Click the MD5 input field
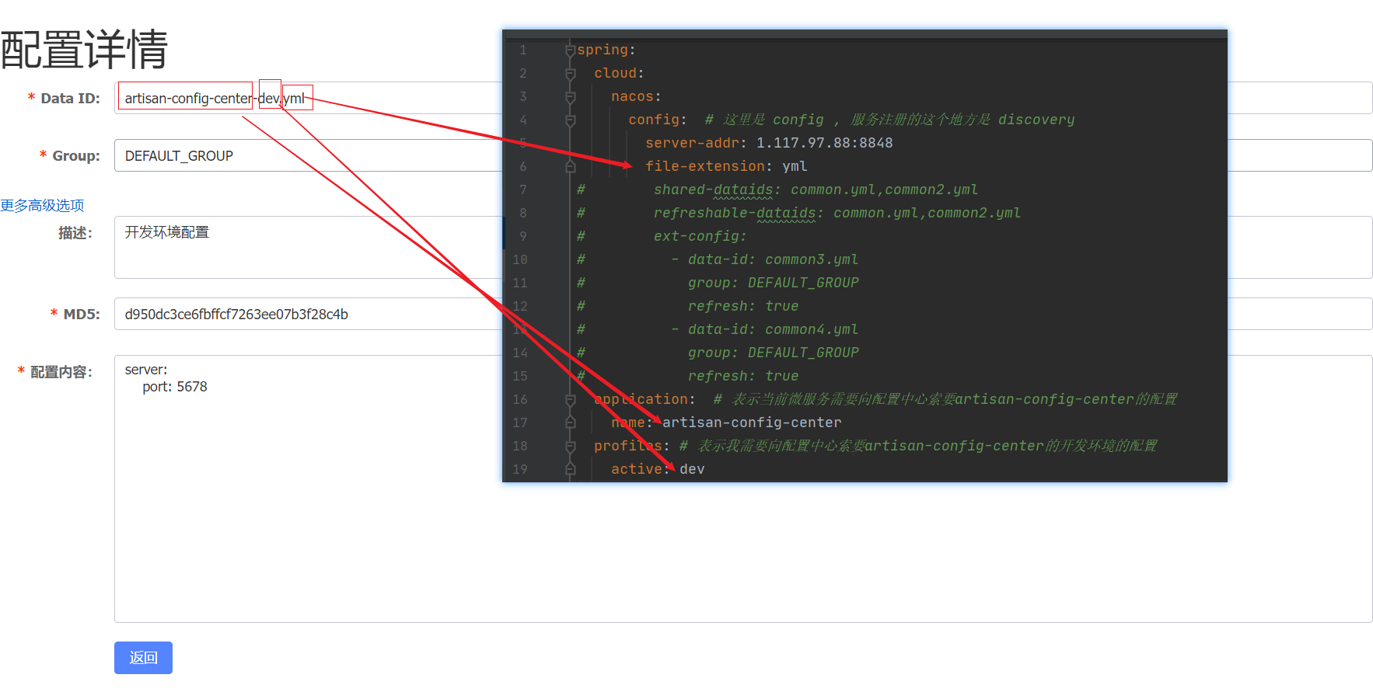The height and width of the screenshot is (692, 1373). pyautogui.click(x=743, y=314)
